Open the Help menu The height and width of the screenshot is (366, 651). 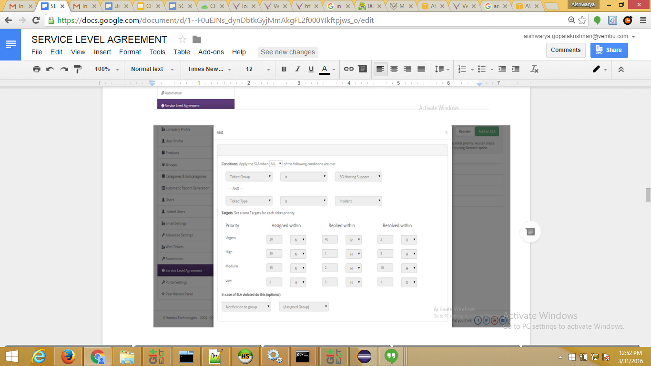[239, 52]
